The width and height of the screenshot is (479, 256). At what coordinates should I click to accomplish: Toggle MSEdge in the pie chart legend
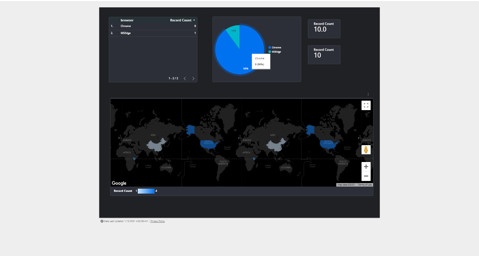click(x=276, y=52)
